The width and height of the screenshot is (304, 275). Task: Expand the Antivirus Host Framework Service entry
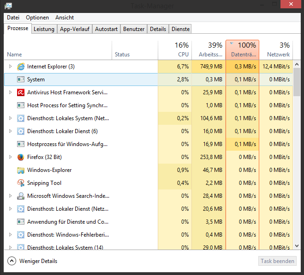tap(10, 92)
